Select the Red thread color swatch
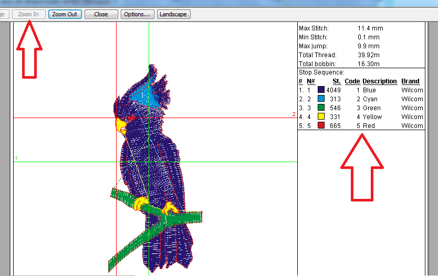Screen dimensions: 438x276 tap(321, 126)
